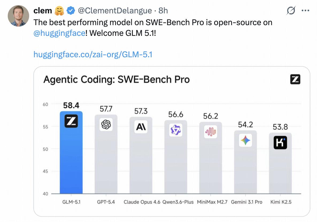Click the OpenAI logo on GPT-5.4 bar
Image resolution: width=317 pixels, height=222 pixels.
[x=106, y=124]
